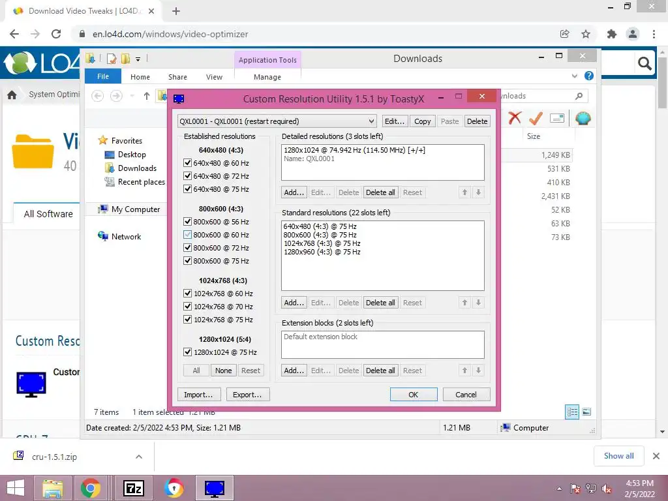
Task: Delete all standard resolutions
Action: (380, 303)
